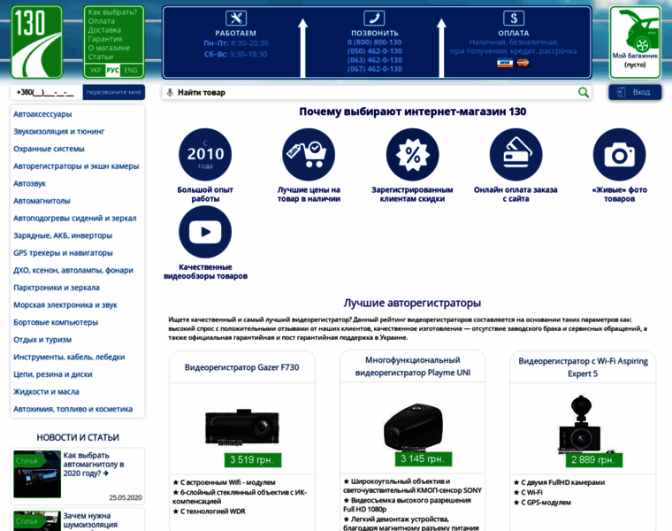672x531 pixels.
Task: Click the Вход login button
Action: click(635, 92)
